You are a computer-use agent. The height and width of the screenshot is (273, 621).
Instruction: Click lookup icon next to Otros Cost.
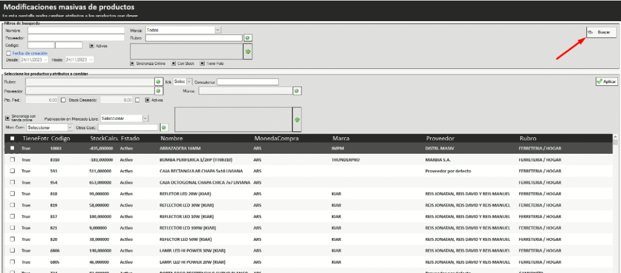tap(163, 128)
